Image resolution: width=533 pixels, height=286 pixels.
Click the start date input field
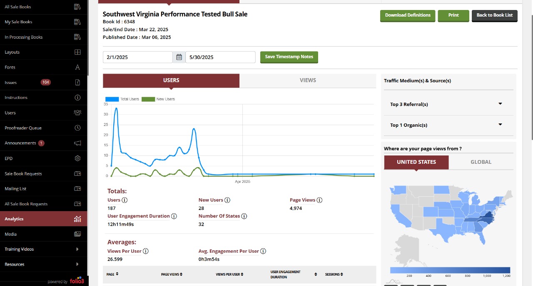pyautogui.click(x=137, y=57)
